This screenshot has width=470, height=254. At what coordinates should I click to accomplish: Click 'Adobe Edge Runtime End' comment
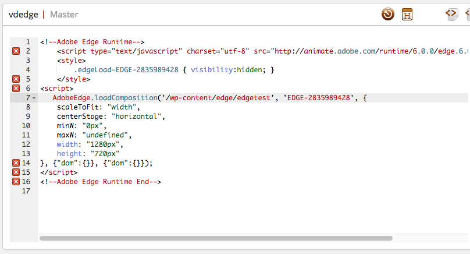(101, 181)
